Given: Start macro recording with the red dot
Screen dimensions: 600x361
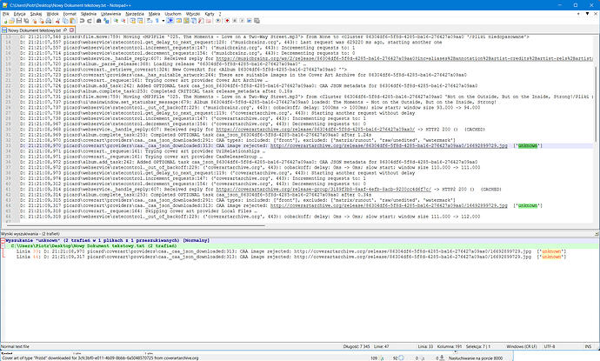Looking at the screenshot, I should (227, 21).
